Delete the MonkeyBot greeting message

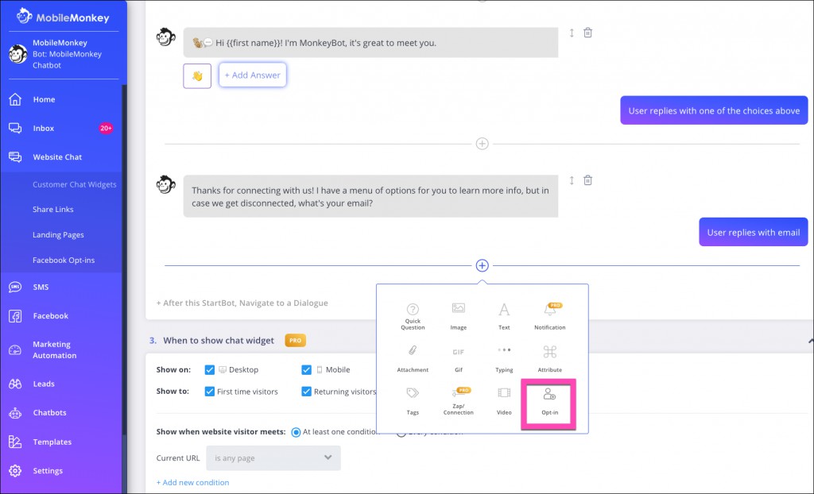(587, 33)
